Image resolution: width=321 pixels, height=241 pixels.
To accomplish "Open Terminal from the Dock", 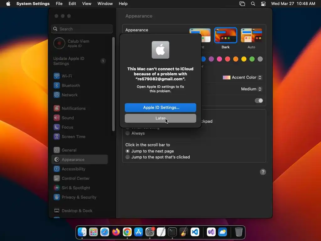I will click(172, 232).
